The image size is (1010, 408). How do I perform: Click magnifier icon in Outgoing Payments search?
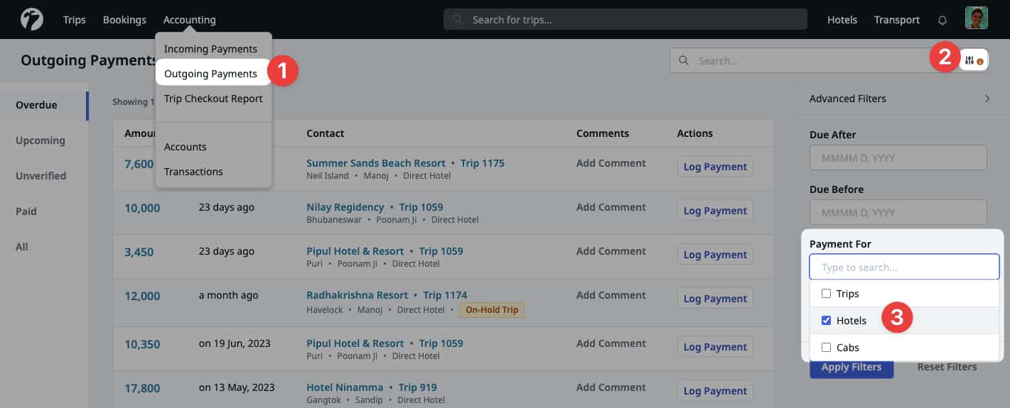coord(684,61)
